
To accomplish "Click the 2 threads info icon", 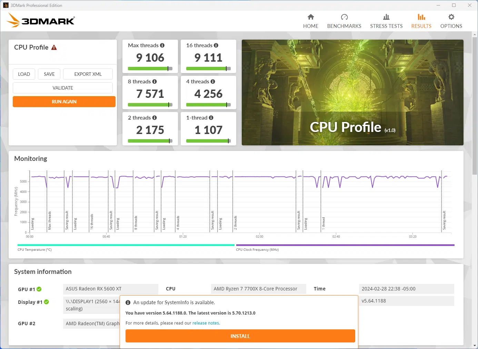I will pos(155,118).
